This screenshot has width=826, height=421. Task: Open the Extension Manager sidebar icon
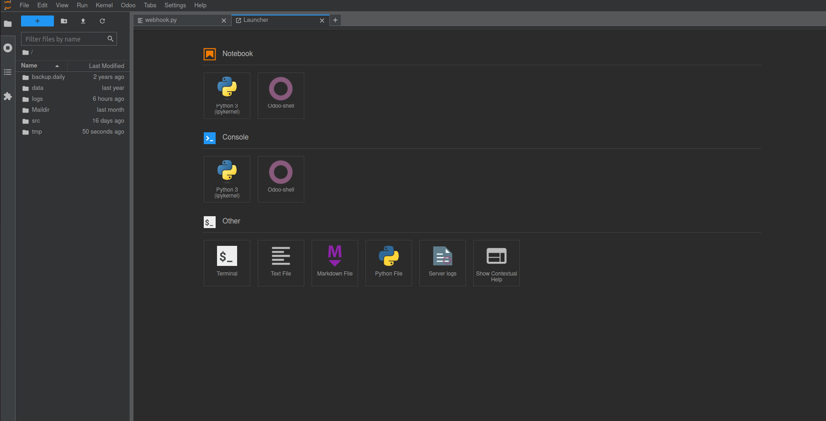tap(8, 96)
